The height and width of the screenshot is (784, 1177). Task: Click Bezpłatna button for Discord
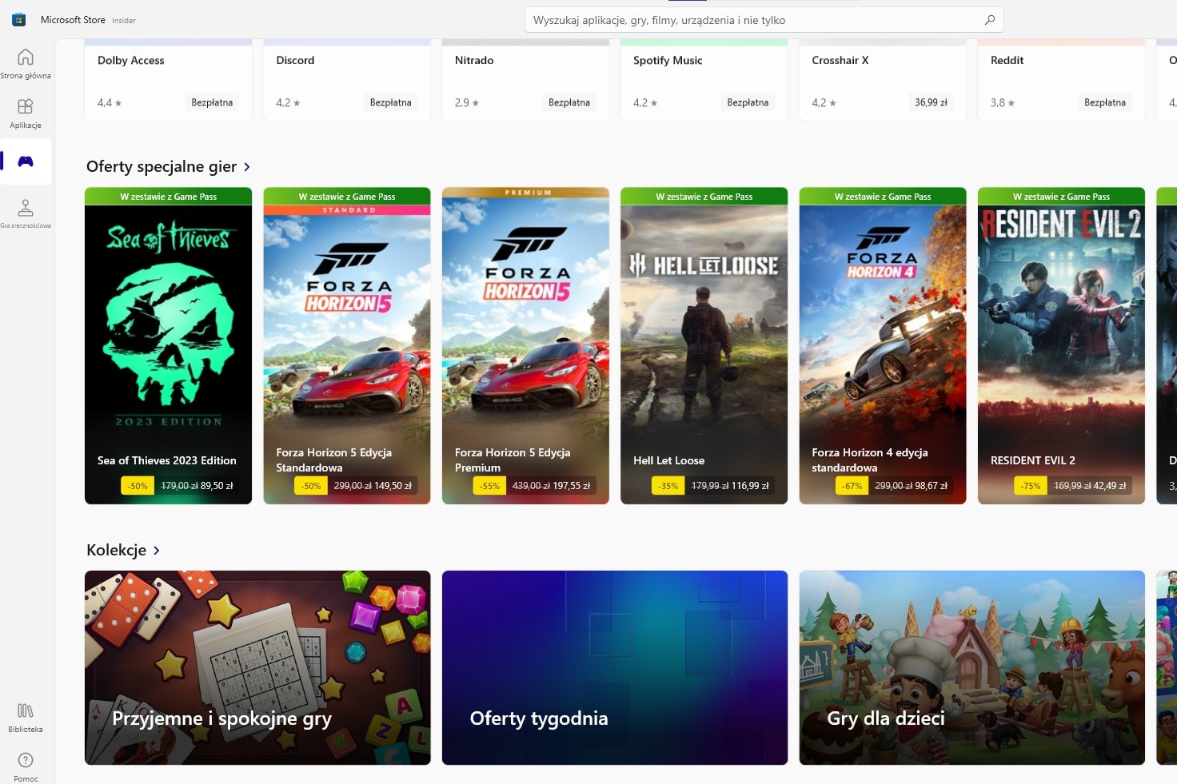click(x=390, y=102)
